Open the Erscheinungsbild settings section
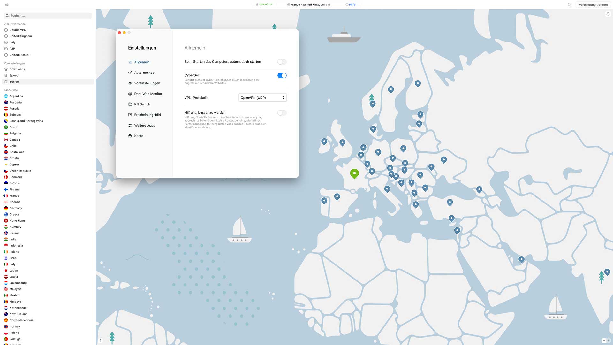Screen dimensions: 613x345 (x=144, y=115)
